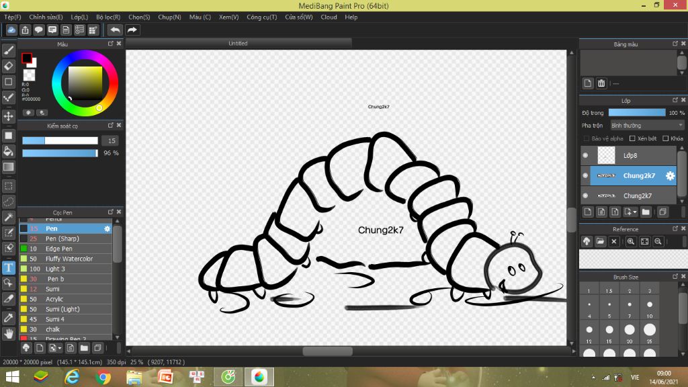This screenshot has height=387, width=688.
Task: Click the horizontal canvas scrollbar thumb
Action: coord(327,351)
